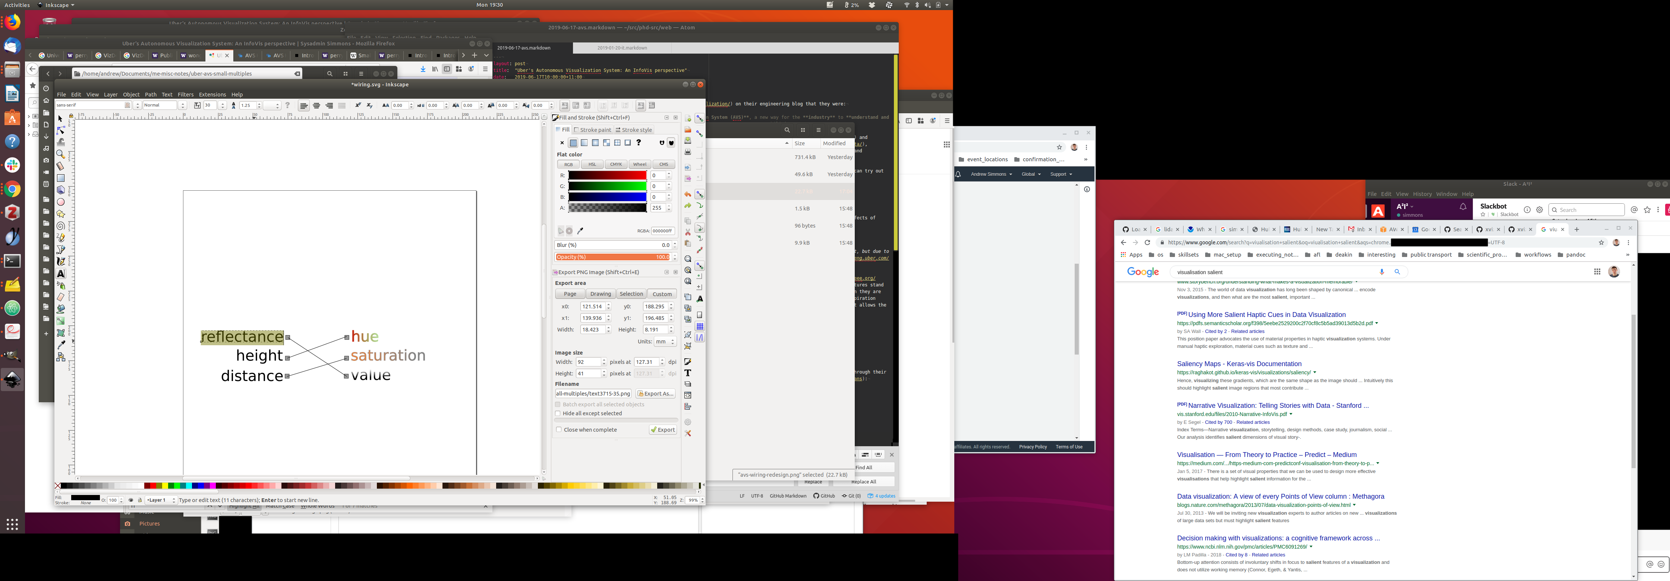Select the Zoom tool in Inkscape toolbox
The width and height of the screenshot is (1670, 581).
coord(60,154)
